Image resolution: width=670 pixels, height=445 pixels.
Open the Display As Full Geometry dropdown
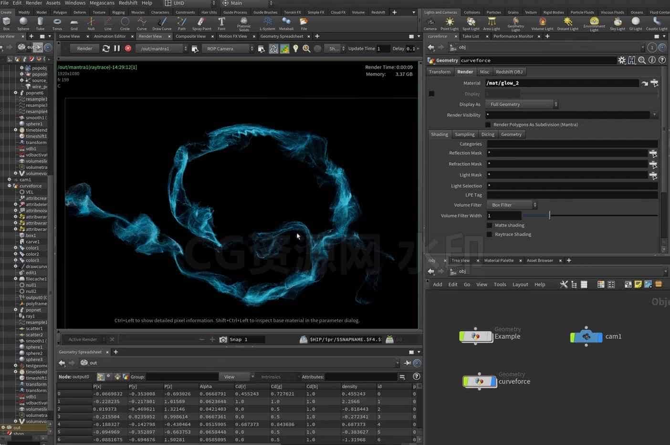522,104
